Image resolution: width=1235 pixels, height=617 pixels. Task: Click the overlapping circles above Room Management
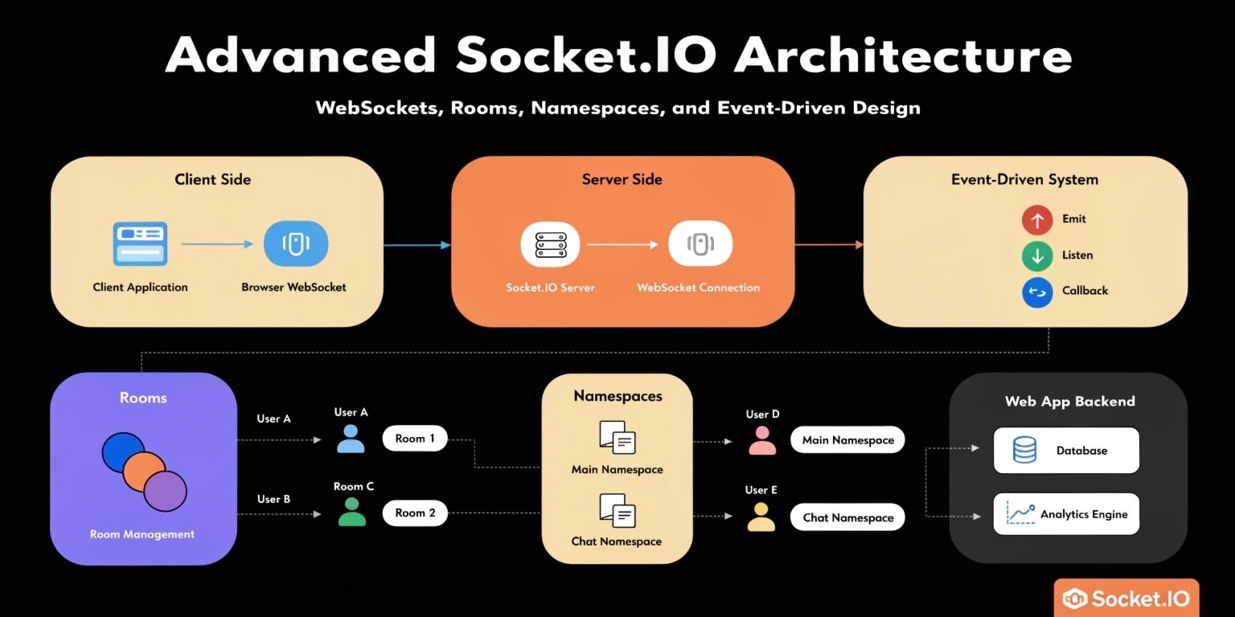[x=144, y=472]
